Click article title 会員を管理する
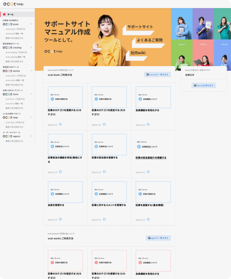 click(56, 205)
